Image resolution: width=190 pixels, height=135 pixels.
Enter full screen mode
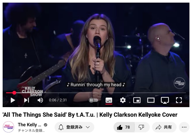(x=179, y=100)
